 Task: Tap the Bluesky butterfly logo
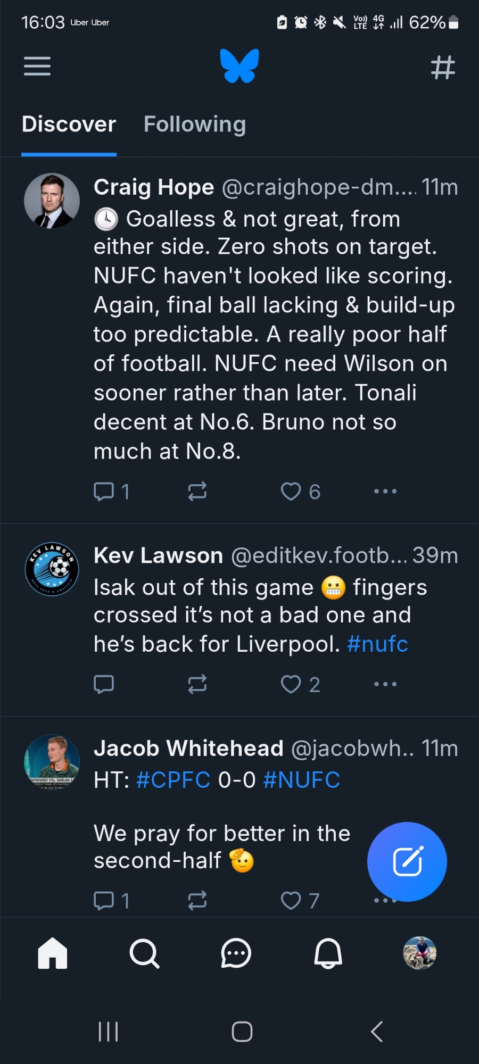click(240, 66)
